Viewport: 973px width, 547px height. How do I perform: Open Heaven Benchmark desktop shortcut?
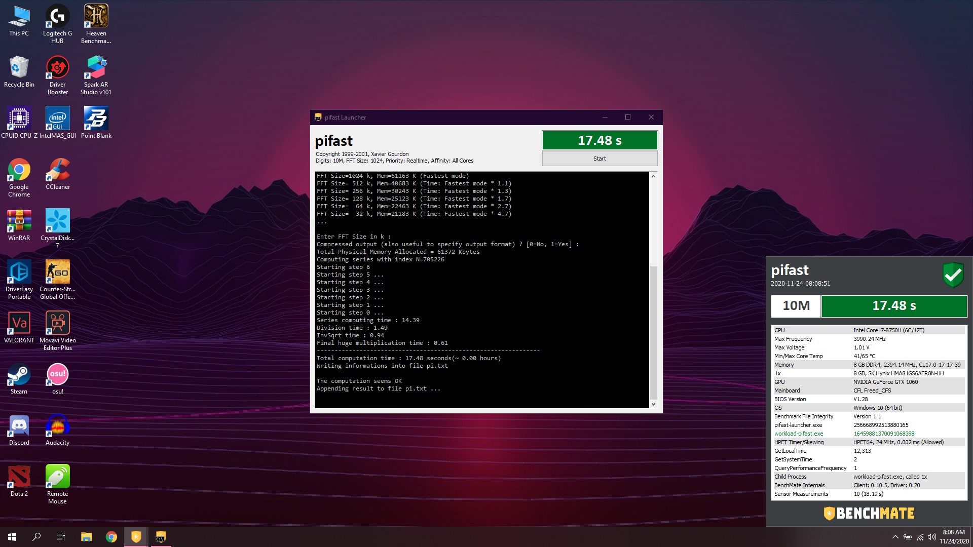point(96,24)
